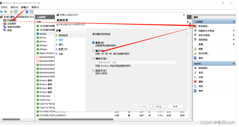This screenshot has height=127, width=239.
Task: Click the 下一页(N) button
Action: (x=158, y=107)
